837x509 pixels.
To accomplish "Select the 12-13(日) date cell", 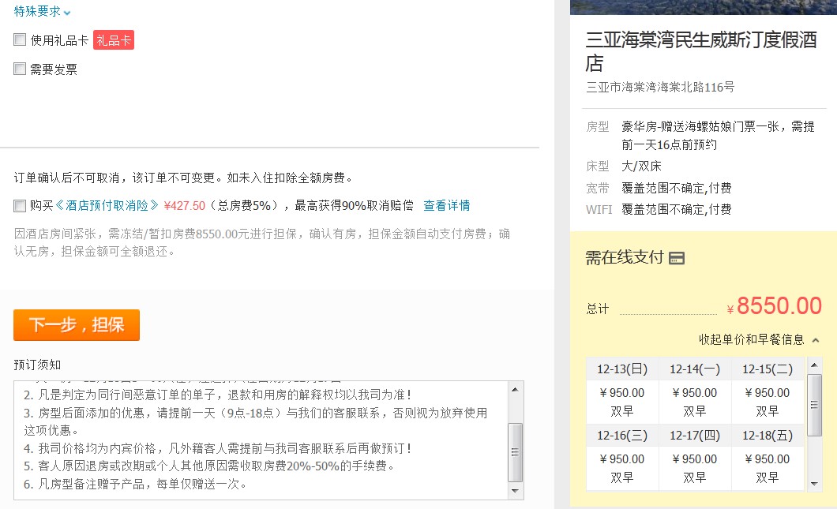I will pos(621,369).
